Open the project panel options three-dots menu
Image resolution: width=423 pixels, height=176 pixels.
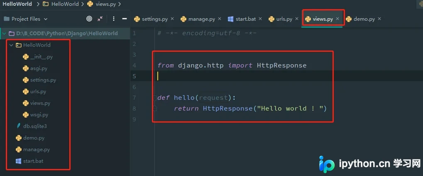114,19
